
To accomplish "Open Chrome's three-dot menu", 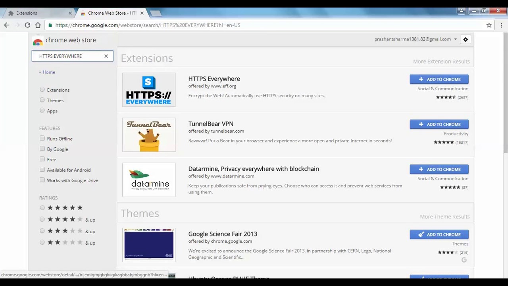I will 502,25.
